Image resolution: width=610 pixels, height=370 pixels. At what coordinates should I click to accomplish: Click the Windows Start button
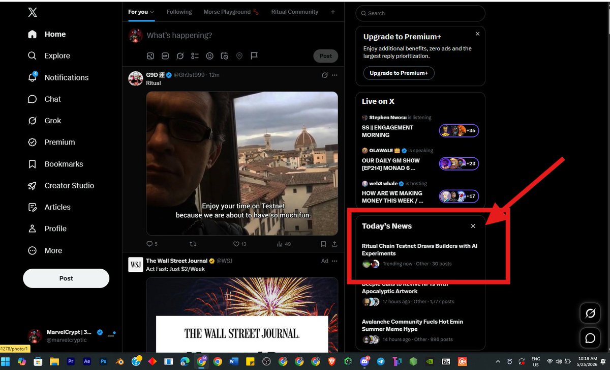(x=5, y=361)
